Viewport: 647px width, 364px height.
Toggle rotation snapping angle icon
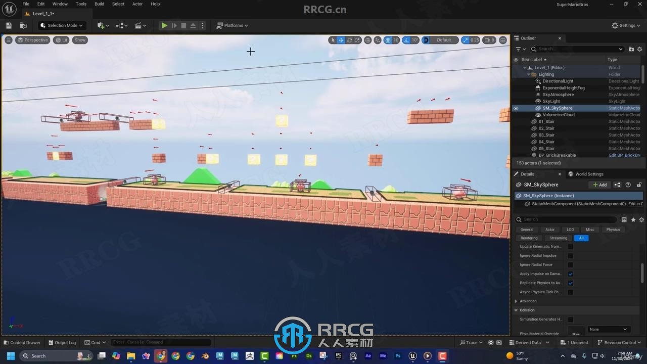click(406, 40)
